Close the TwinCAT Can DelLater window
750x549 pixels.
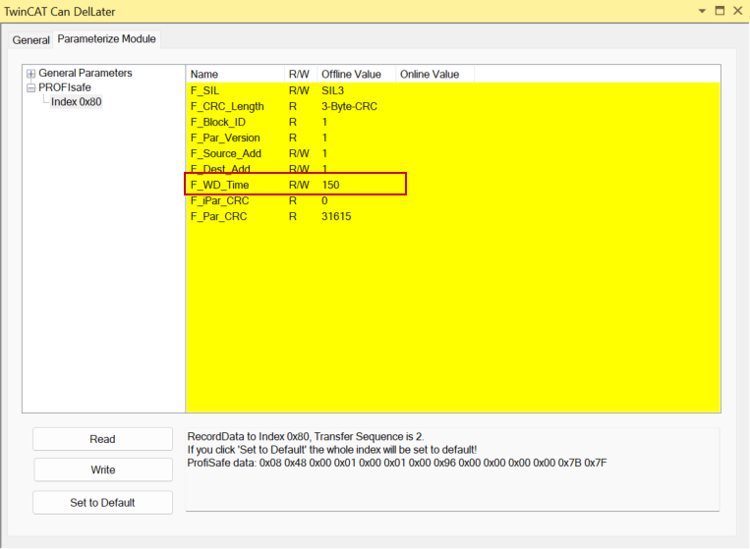(737, 11)
